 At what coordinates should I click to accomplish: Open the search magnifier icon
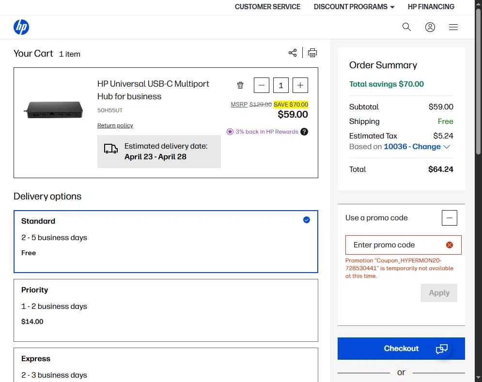(x=406, y=27)
